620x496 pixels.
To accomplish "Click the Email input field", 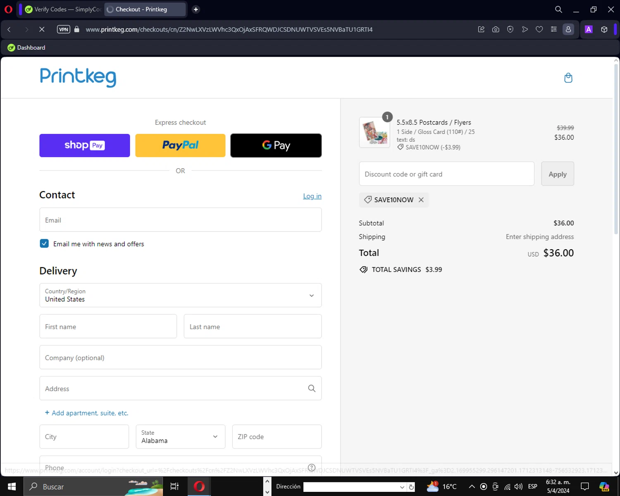I will click(x=180, y=219).
